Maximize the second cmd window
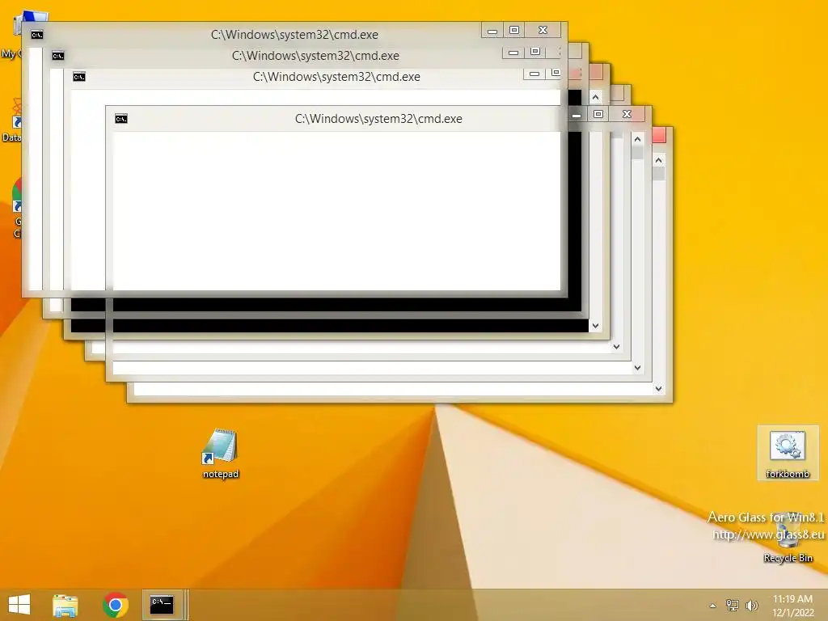 click(x=535, y=52)
